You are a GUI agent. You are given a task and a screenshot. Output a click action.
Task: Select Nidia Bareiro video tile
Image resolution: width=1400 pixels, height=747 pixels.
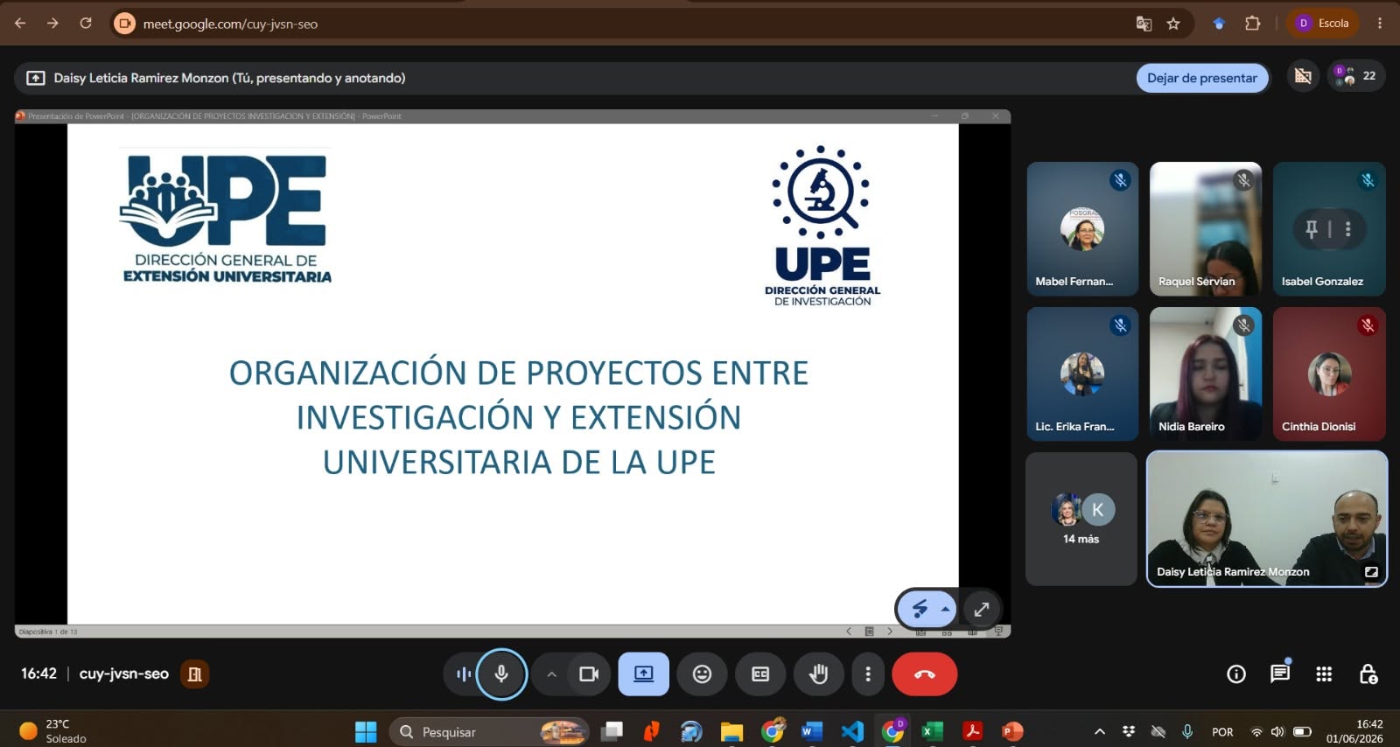pos(1206,373)
